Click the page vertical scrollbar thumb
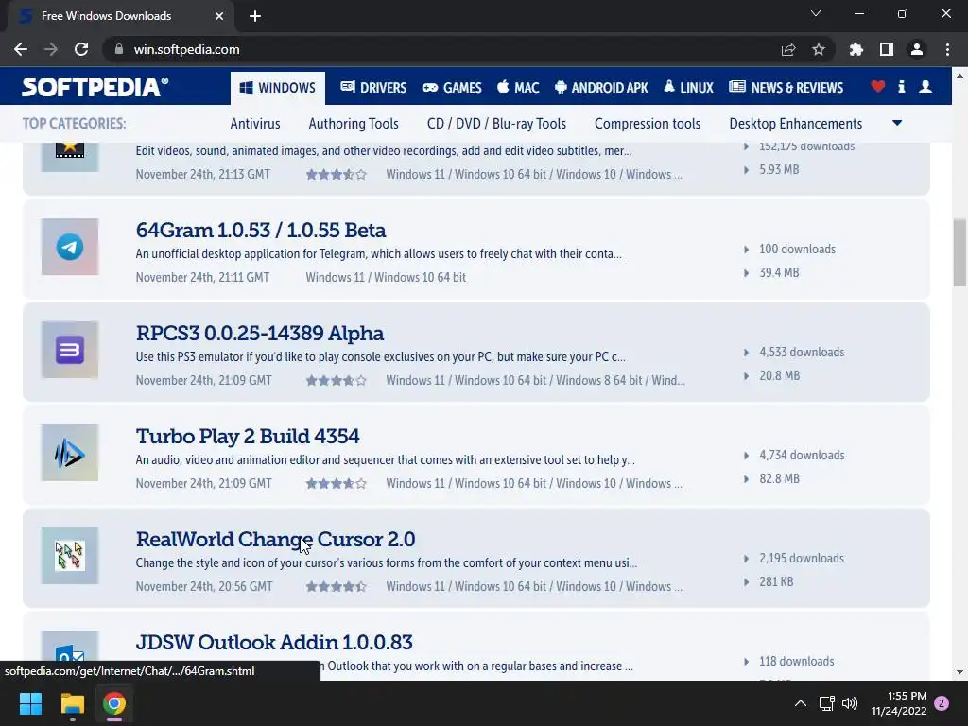Viewport: 968px width, 726px height. [960, 252]
